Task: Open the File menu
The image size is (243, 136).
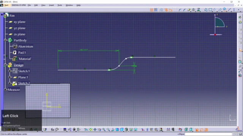Action: tap(29, 5)
